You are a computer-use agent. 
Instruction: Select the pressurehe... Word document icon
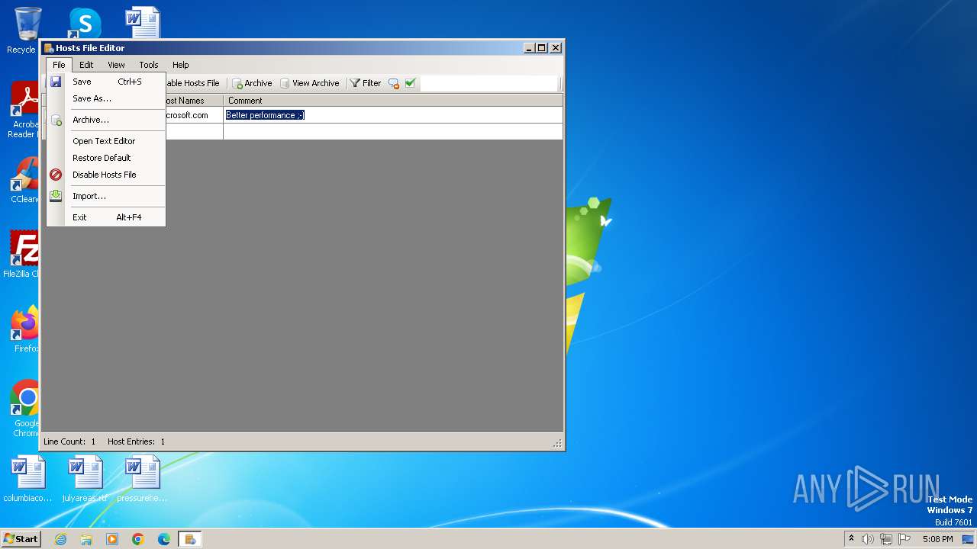click(142, 479)
